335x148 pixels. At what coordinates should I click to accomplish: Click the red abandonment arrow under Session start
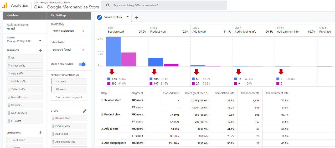pos(112,72)
